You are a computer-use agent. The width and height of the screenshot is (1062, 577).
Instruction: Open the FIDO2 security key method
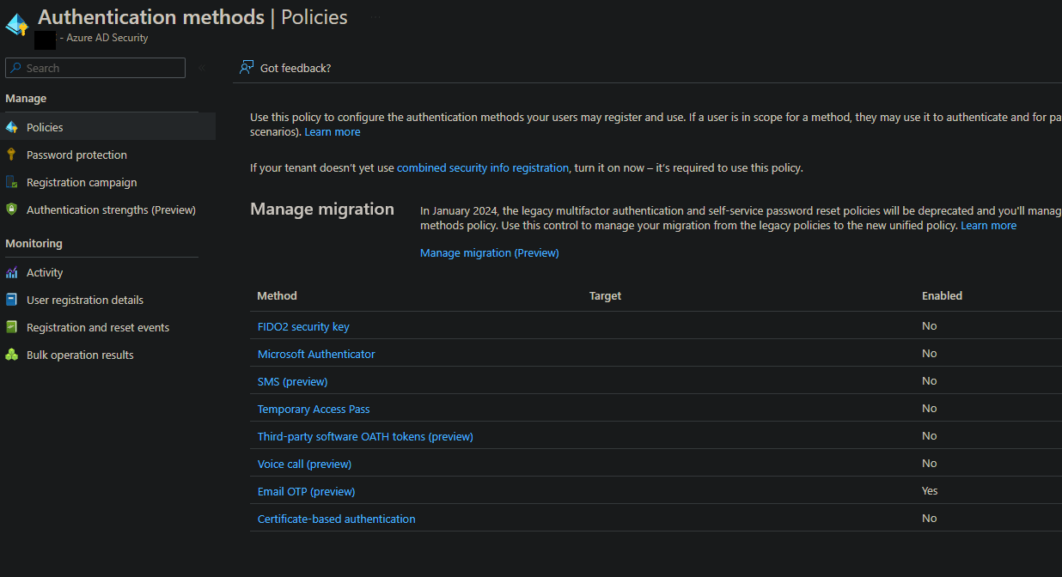pos(303,326)
